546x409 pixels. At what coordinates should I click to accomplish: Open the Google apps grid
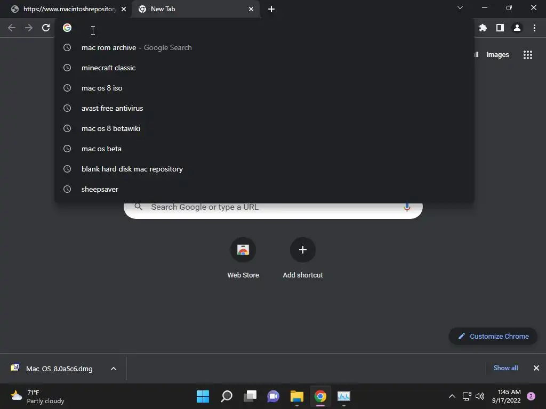click(x=528, y=55)
